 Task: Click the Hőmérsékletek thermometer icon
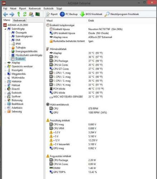(x=48, y=49)
